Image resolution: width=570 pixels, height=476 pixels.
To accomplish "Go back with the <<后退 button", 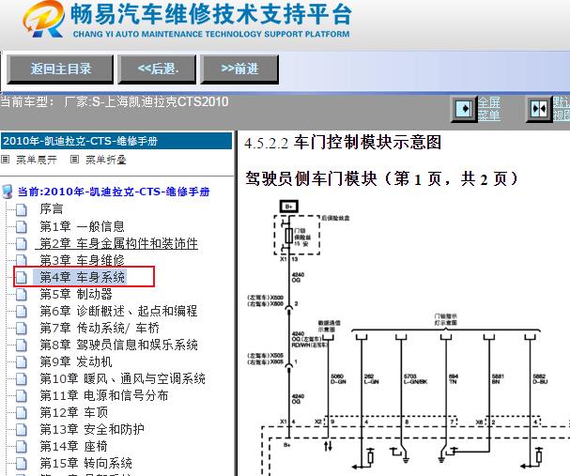I will tap(157, 69).
